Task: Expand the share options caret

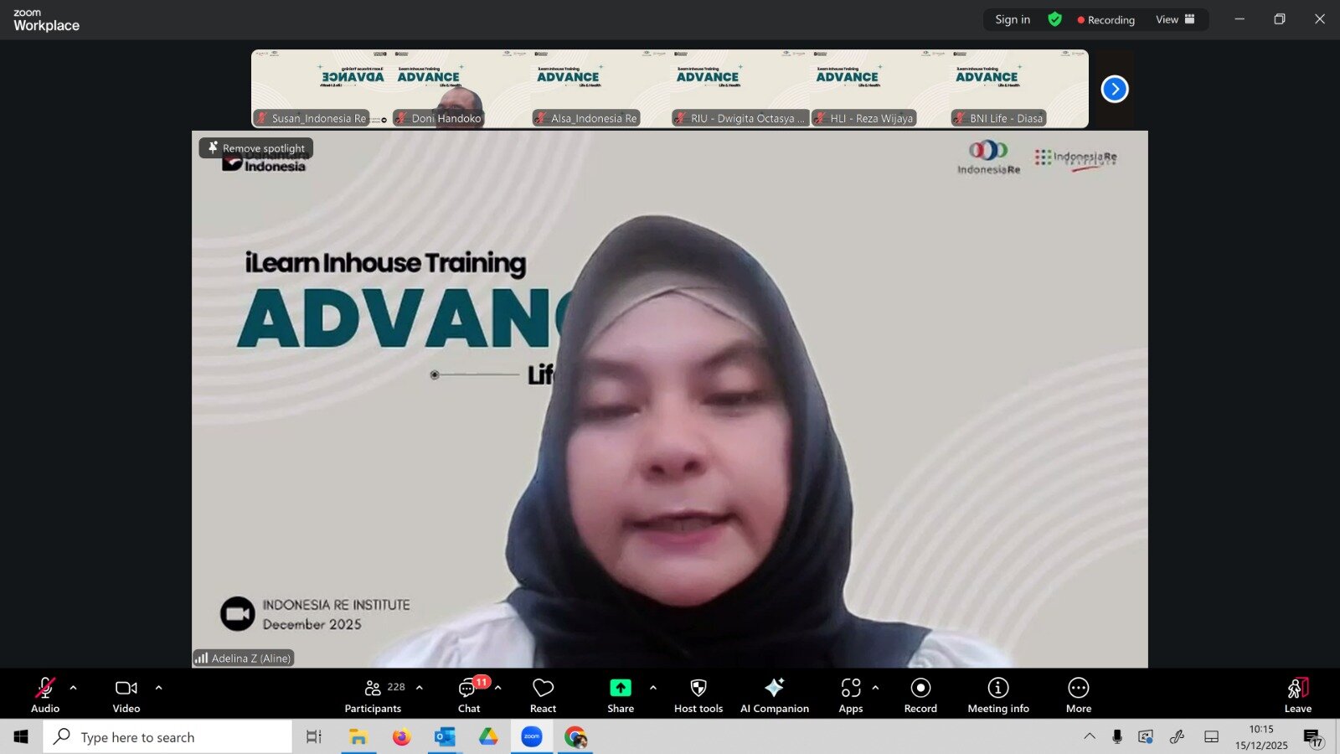Action: [x=653, y=688]
